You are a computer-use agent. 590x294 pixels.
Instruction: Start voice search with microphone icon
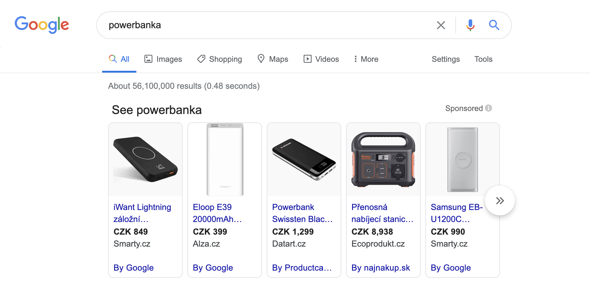click(x=470, y=25)
